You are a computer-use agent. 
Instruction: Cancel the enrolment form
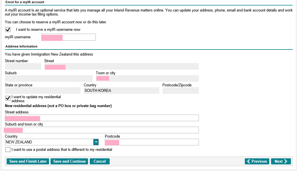tap(100, 161)
